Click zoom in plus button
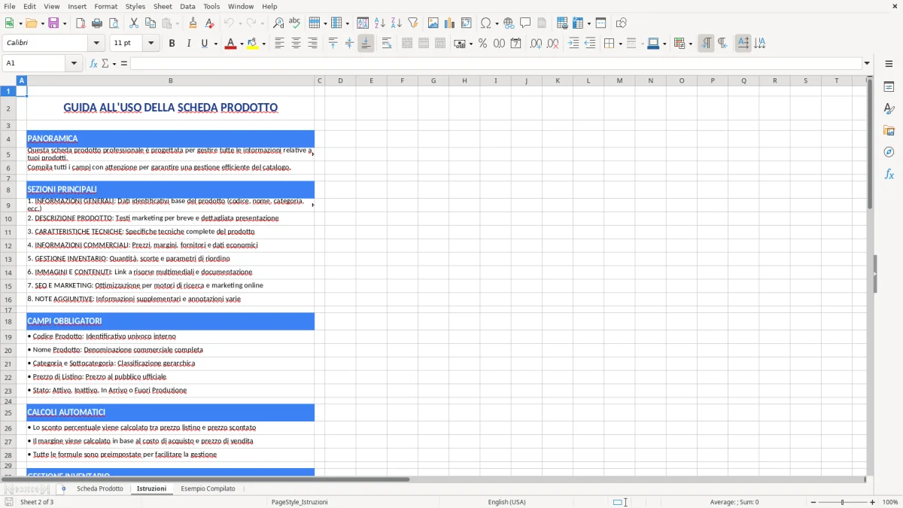This screenshot has height=508, width=903. click(x=873, y=502)
